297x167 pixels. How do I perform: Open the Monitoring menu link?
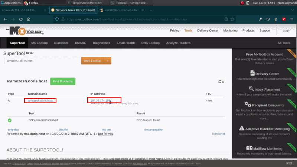tap(230, 30)
